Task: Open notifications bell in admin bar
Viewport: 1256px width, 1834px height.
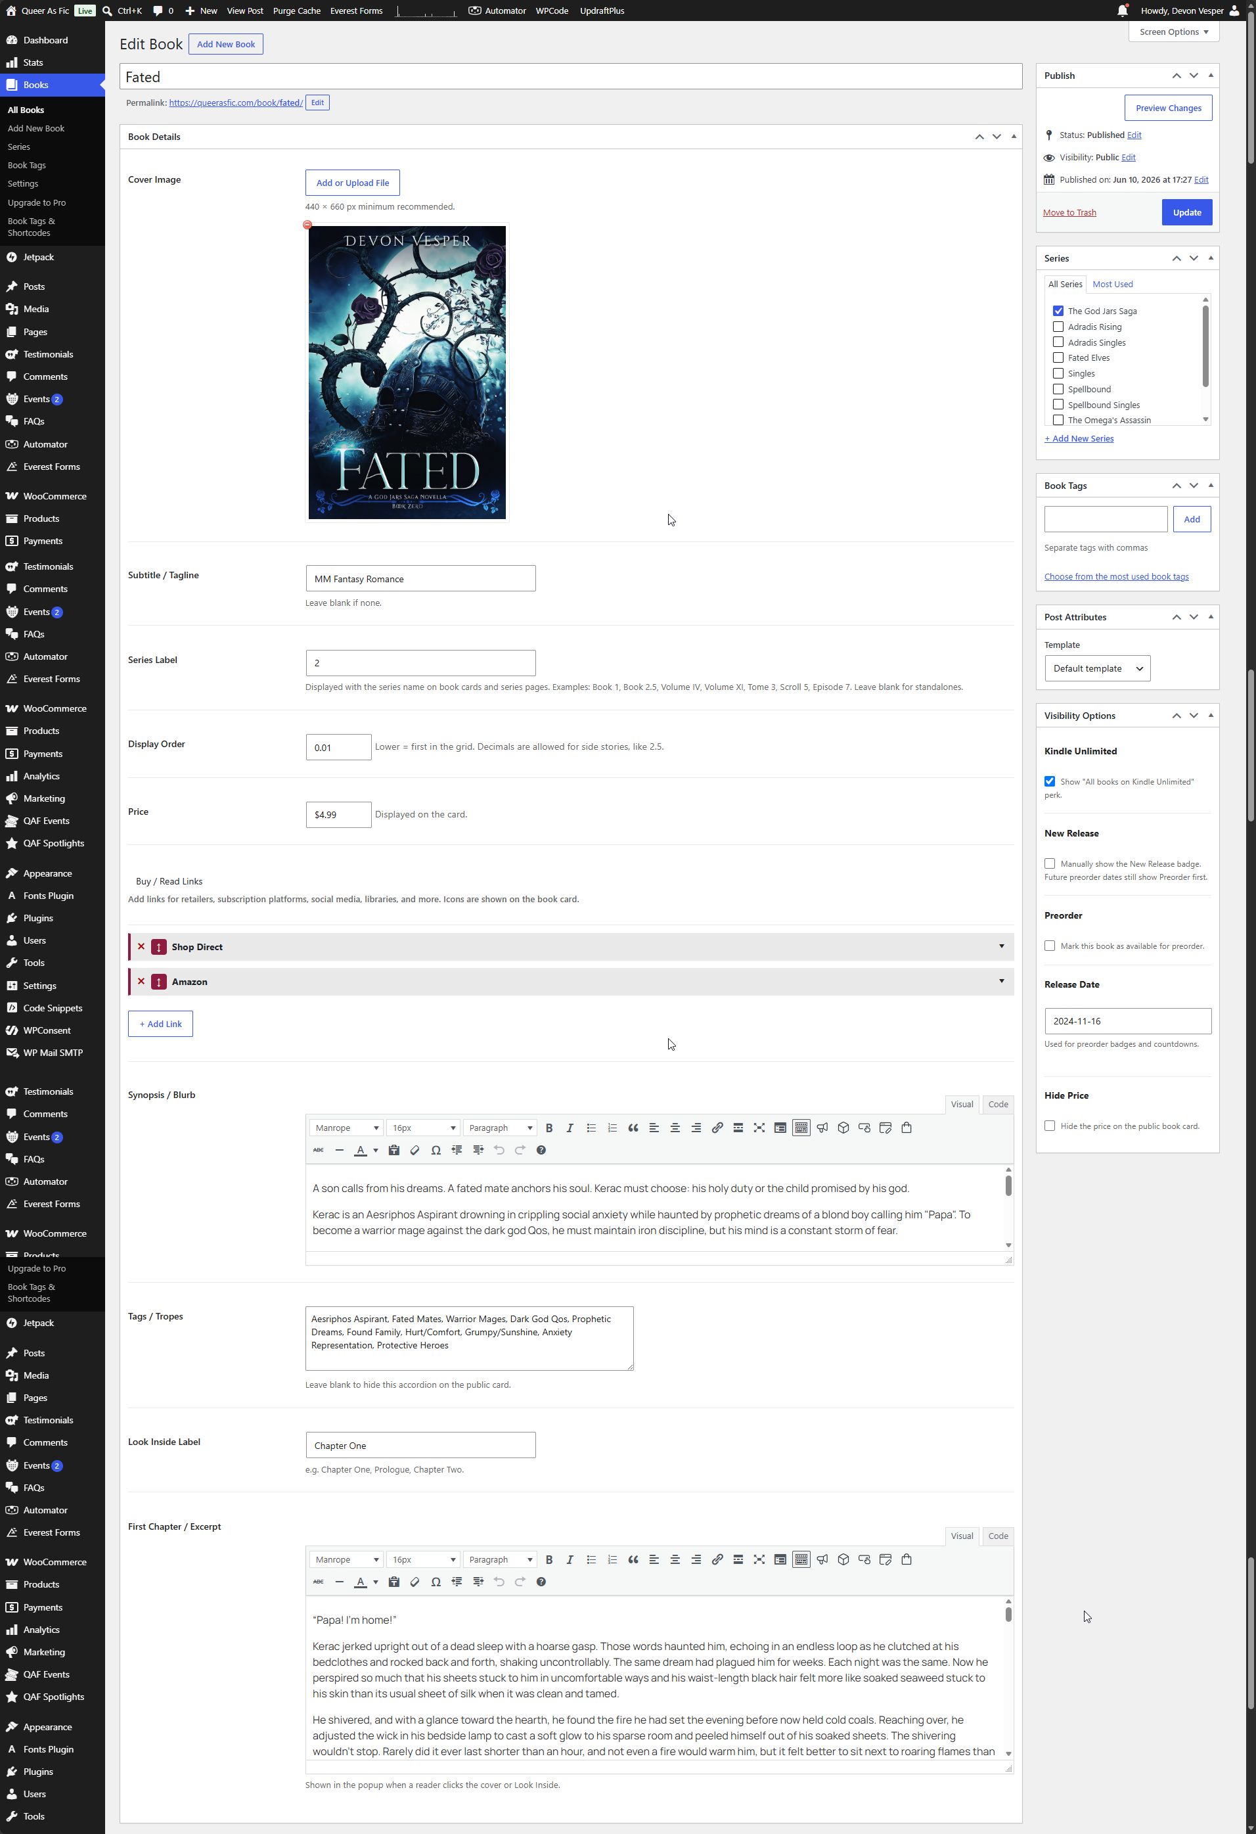Action: pyautogui.click(x=1122, y=11)
